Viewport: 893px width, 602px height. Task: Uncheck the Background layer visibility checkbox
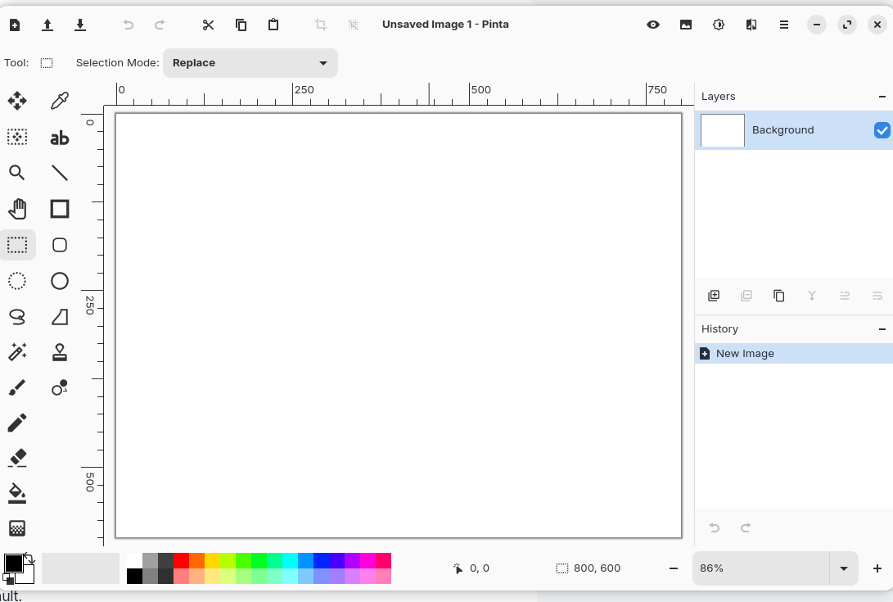click(882, 130)
